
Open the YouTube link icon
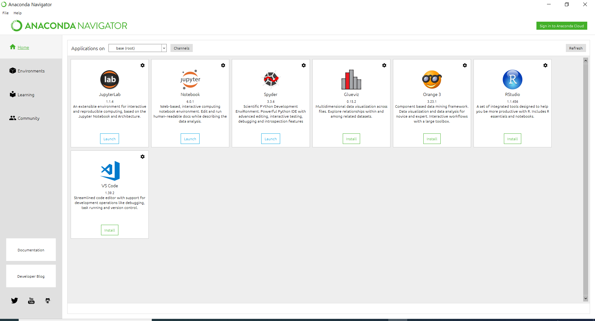pyautogui.click(x=31, y=301)
